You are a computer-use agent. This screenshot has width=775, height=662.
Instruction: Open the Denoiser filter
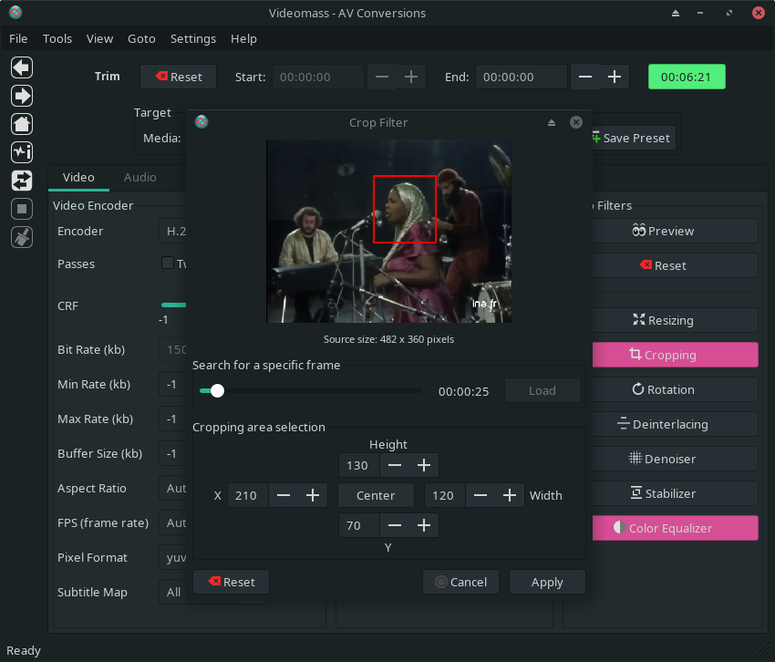(x=675, y=459)
